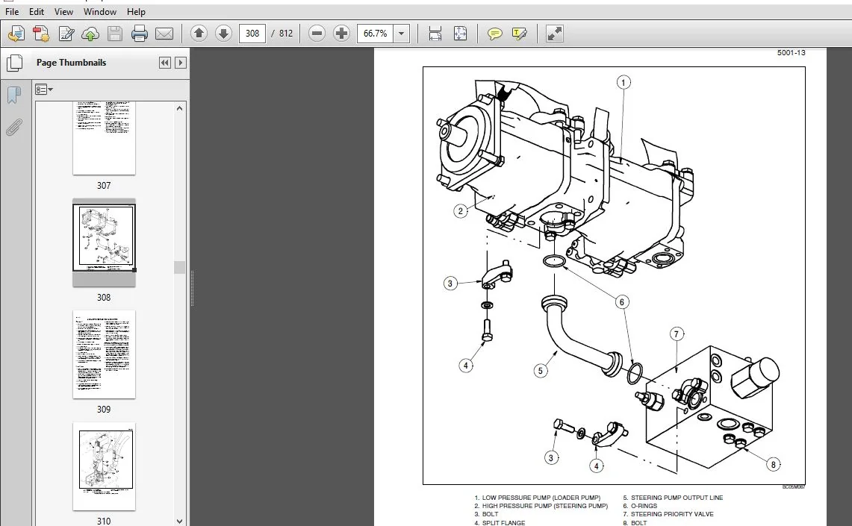Zoom out with the minus button

(x=317, y=34)
